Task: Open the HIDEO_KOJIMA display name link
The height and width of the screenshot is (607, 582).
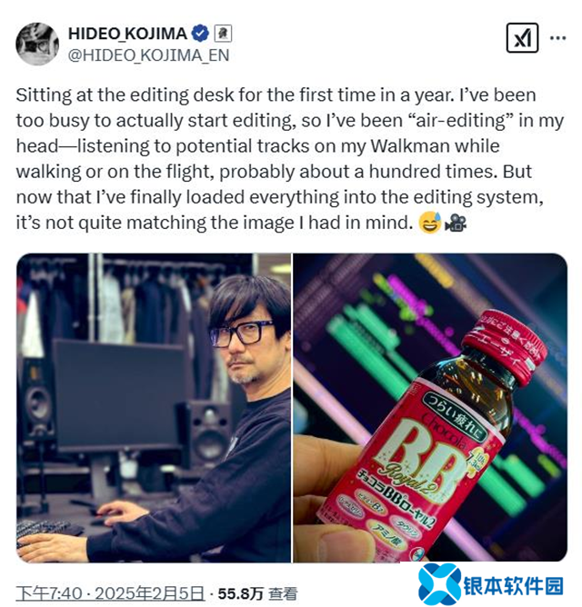Action: [127, 34]
